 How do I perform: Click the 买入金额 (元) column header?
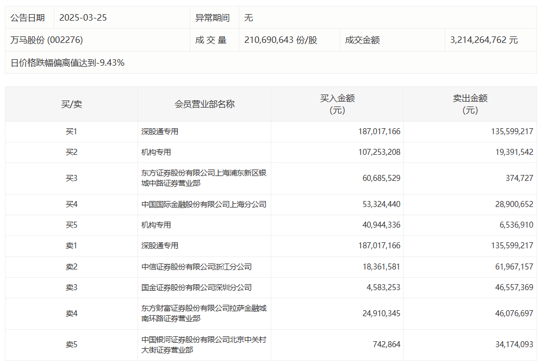(337, 104)
